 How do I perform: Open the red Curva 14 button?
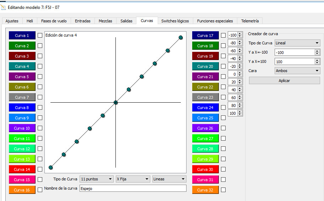coord(22,169)
